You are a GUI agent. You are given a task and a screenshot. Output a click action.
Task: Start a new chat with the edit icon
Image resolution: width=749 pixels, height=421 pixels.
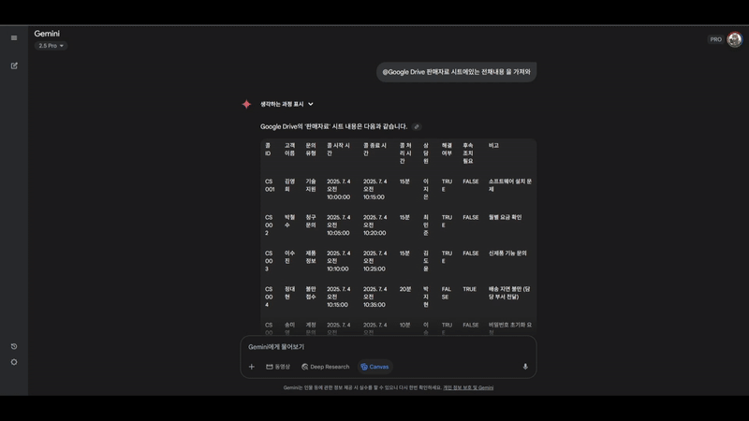(x=14, y=65)
